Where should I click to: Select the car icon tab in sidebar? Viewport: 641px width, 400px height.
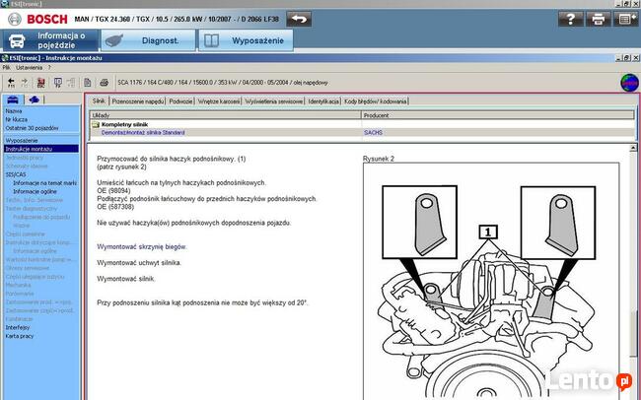[13, 100]
